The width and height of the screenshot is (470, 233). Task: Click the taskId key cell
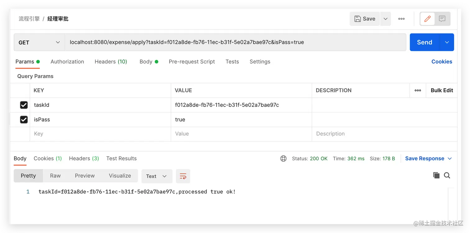[x=100, y=105]
